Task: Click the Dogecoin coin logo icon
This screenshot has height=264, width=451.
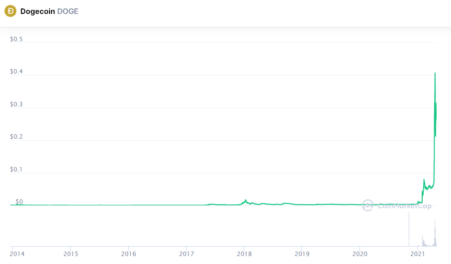Action: (x=10, y=11)
